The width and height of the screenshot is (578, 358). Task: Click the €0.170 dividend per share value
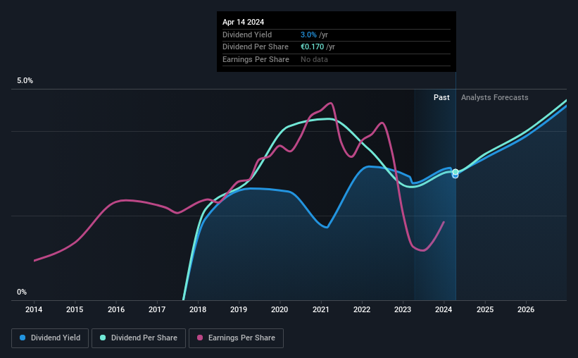pos(312,47)
